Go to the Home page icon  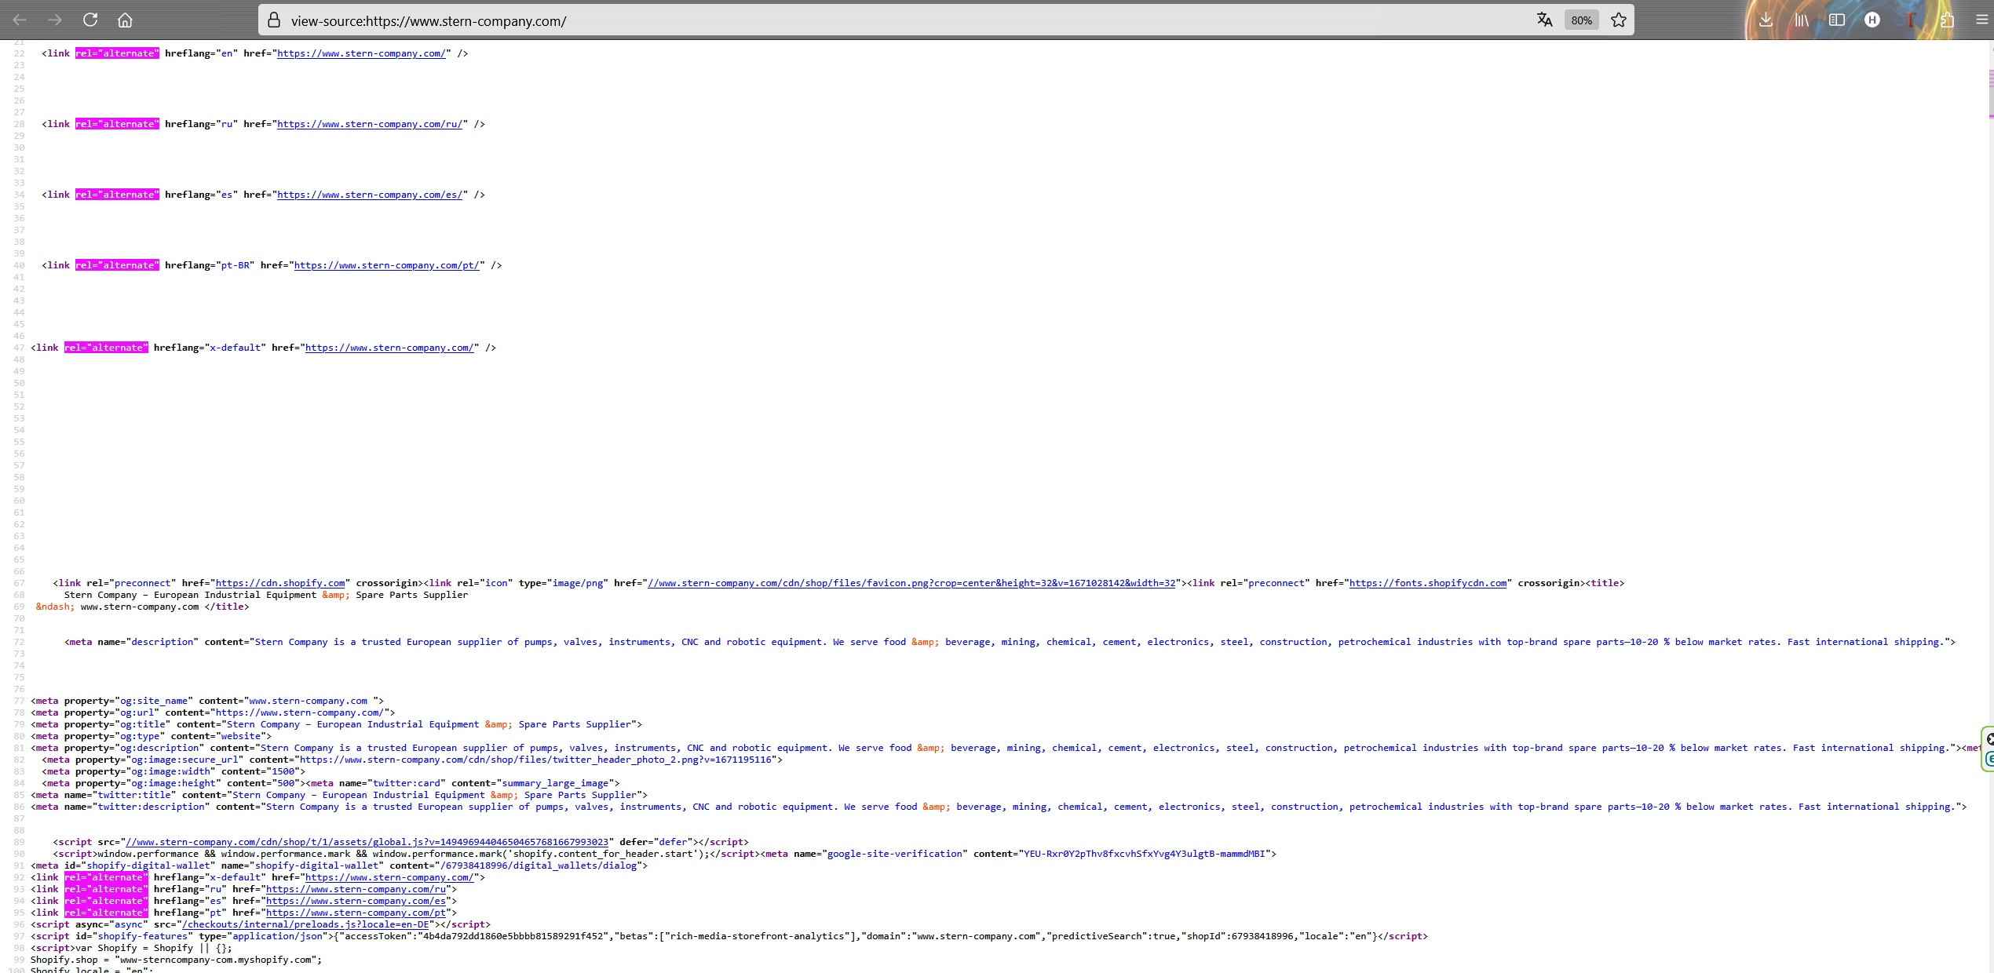point(126,20)
